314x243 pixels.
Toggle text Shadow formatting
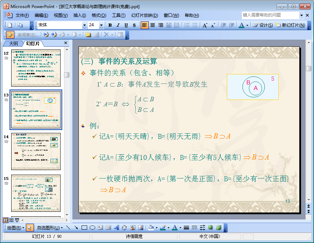click(134, 25)
